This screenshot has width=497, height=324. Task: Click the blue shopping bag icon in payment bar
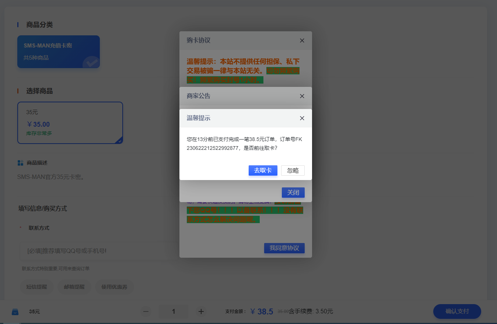pyautogui.click(x=15, y=311)
